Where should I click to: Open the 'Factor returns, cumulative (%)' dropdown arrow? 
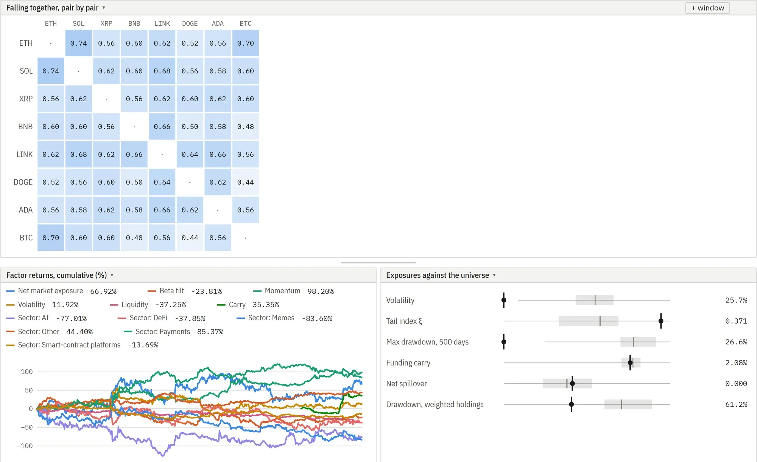(x=112, y=275)
